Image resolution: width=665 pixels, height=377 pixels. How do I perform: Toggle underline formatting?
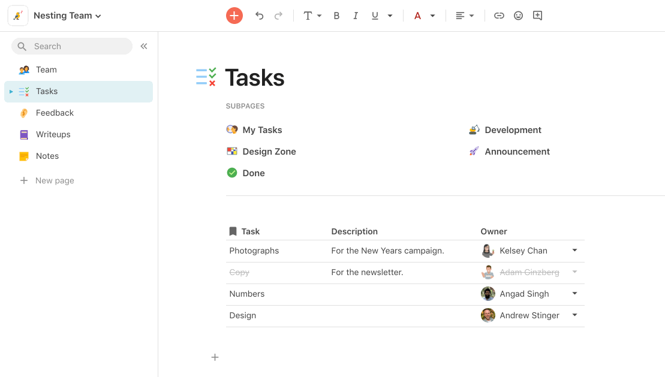[x=375, y=16]
